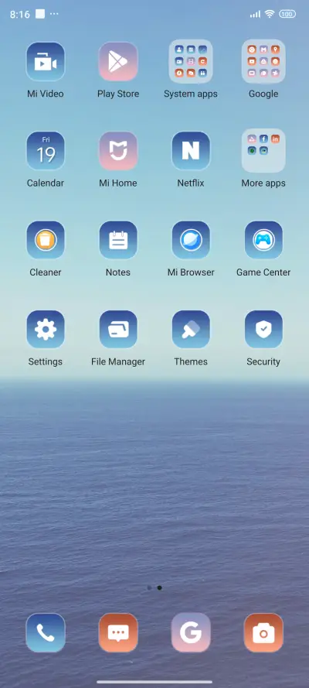309x688 pixels.
Task: Tap the "Mi Browser" label
Action: 191,272
